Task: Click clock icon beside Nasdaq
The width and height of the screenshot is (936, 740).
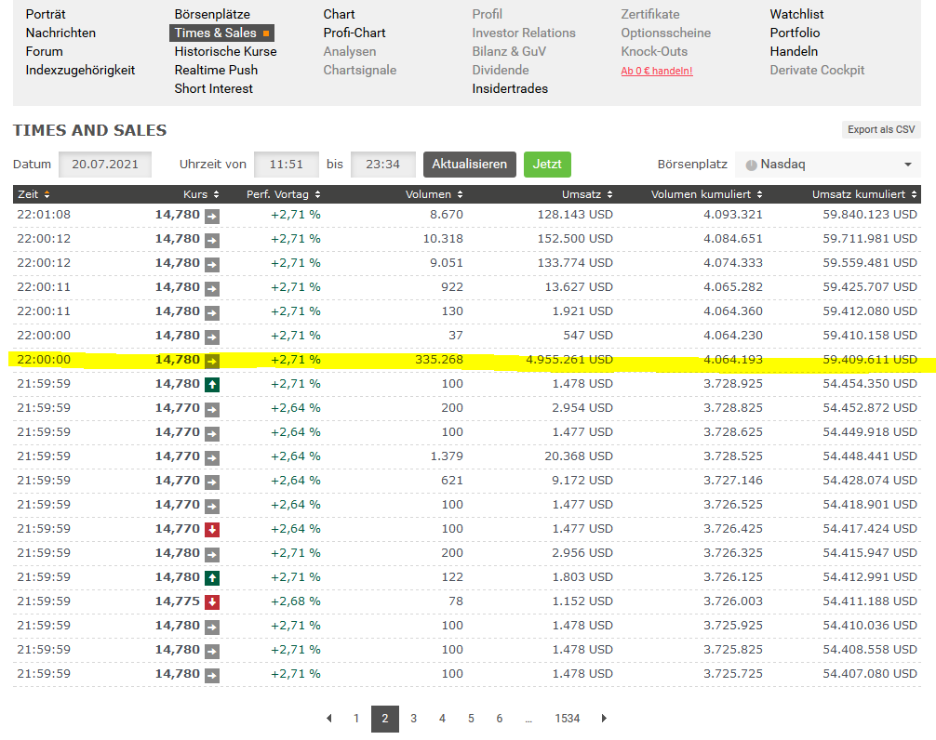Action: pyautogui.click(x=751, y=165)
